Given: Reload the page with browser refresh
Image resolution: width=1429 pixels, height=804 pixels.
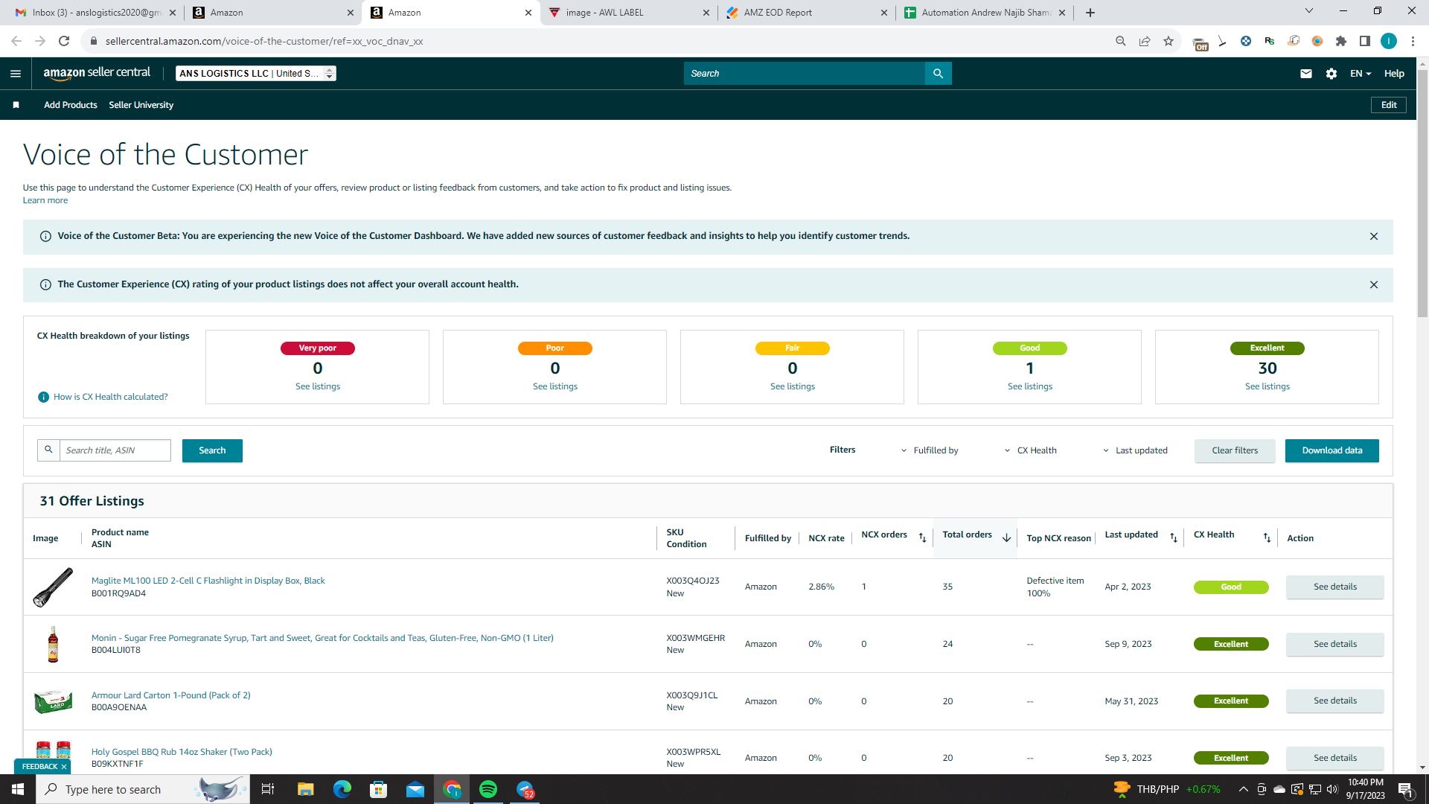Looking at the screenshot, I should [x=64, y=41].
